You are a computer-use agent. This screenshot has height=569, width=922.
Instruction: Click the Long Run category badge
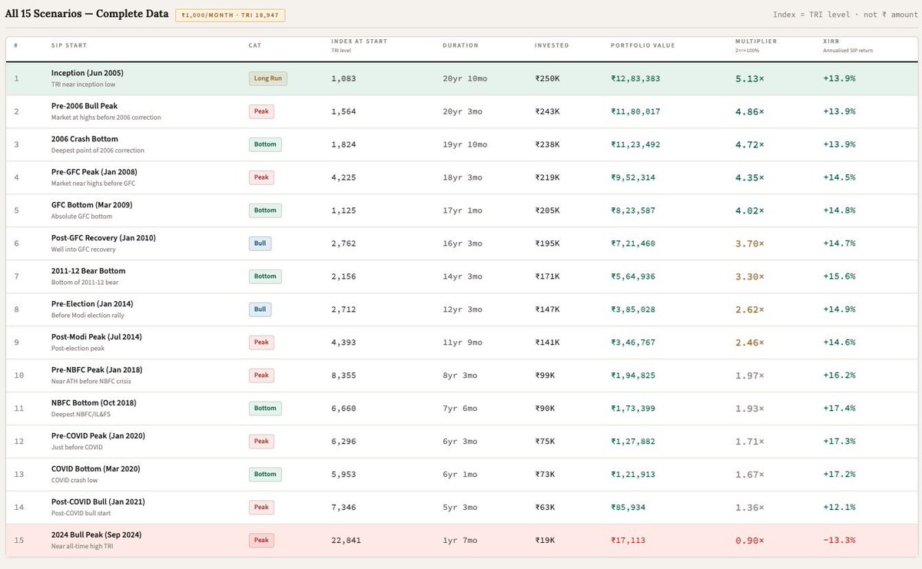(x=267, y=78)
